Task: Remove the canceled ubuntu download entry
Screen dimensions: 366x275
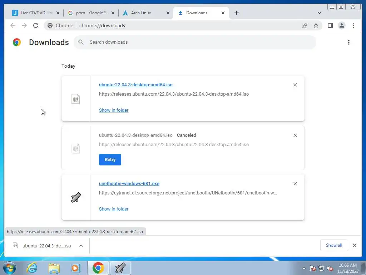Action: (295, 135)
